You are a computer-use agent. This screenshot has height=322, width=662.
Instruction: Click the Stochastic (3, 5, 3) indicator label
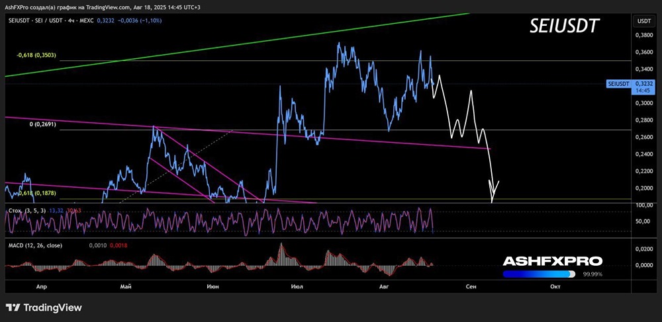tap(26, 210)
